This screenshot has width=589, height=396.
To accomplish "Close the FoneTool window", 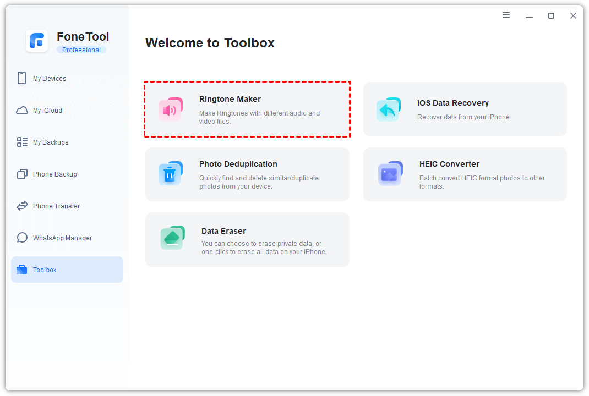I will 573,15.
